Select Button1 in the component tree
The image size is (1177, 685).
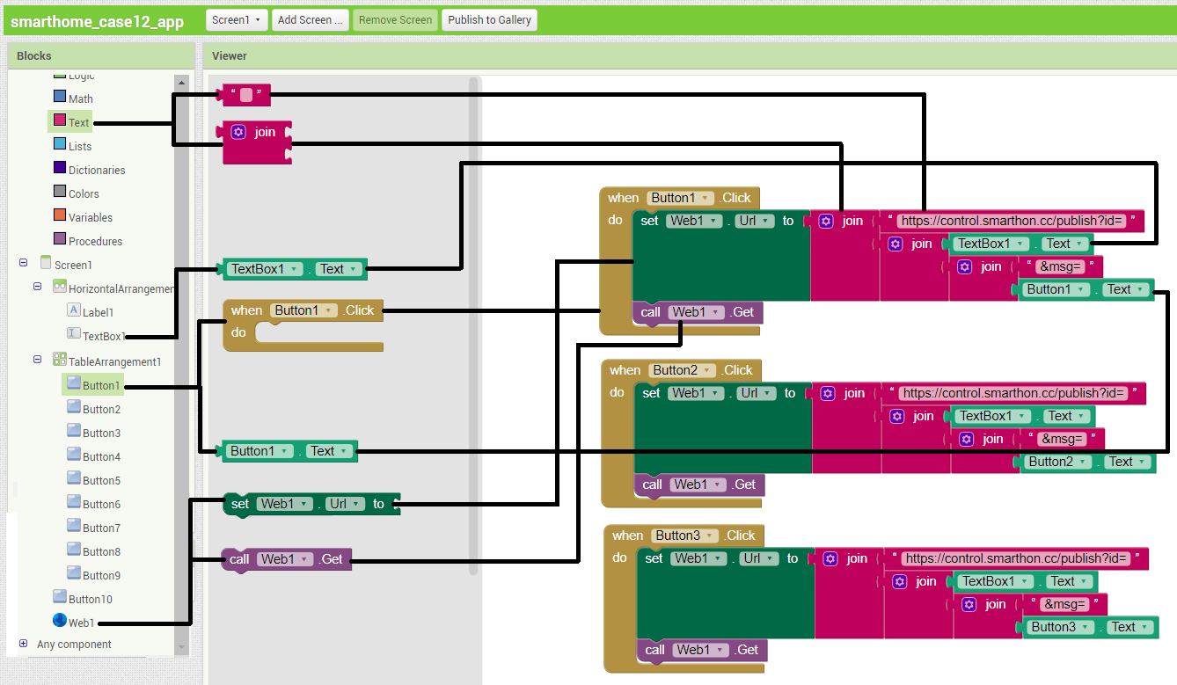(93, 385)
